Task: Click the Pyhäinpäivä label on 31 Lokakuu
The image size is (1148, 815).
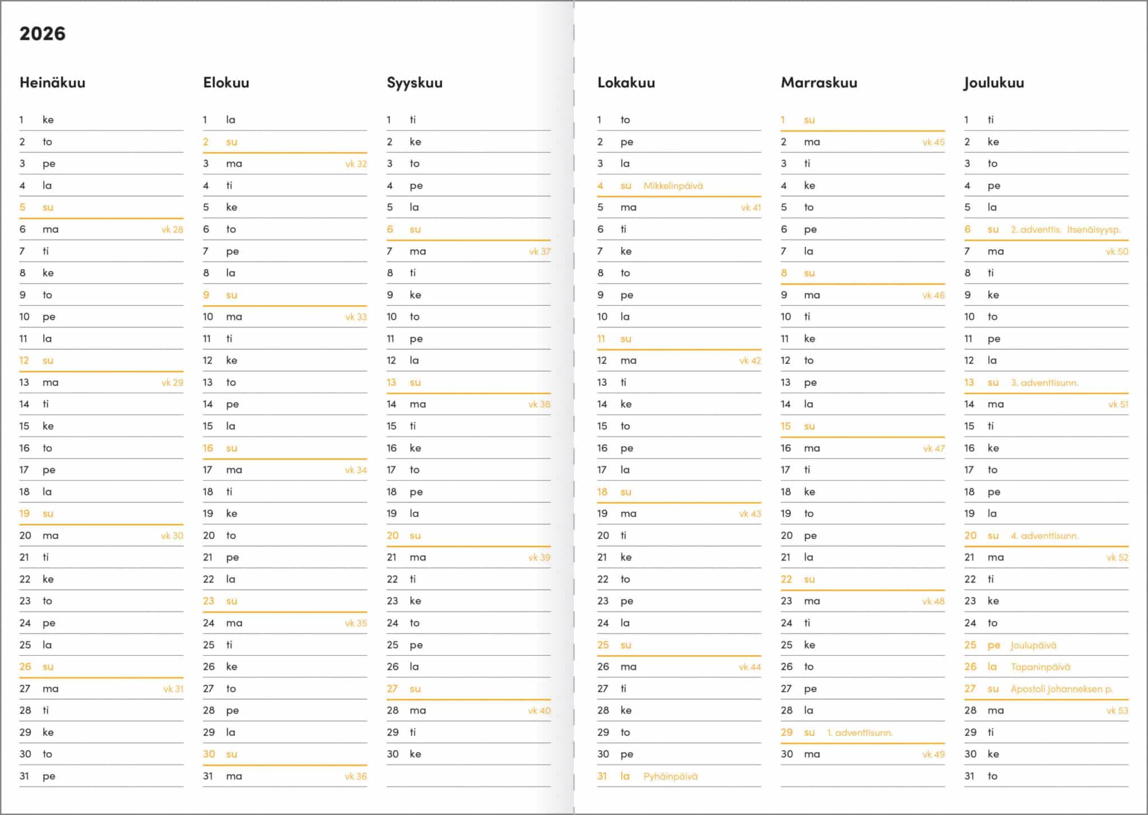Action: click(x=670, y=776)
